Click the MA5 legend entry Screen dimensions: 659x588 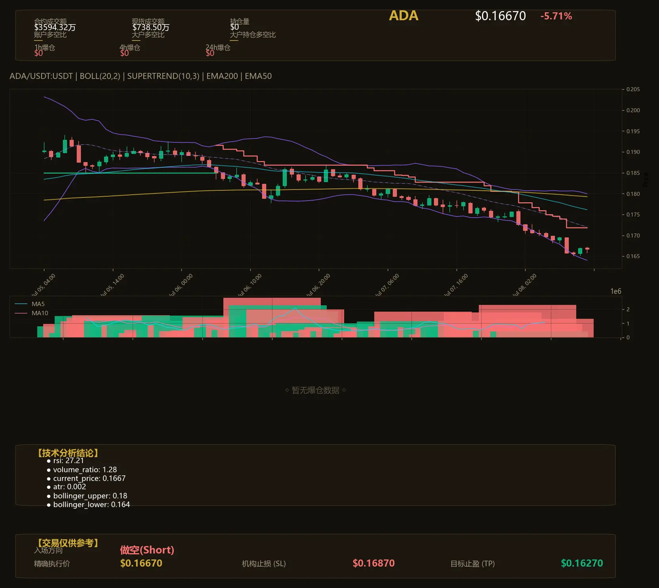click(x=30, y=304)
